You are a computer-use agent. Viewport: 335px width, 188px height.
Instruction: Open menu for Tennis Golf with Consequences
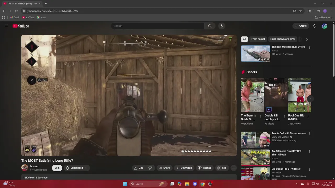(x=310, y=134)
